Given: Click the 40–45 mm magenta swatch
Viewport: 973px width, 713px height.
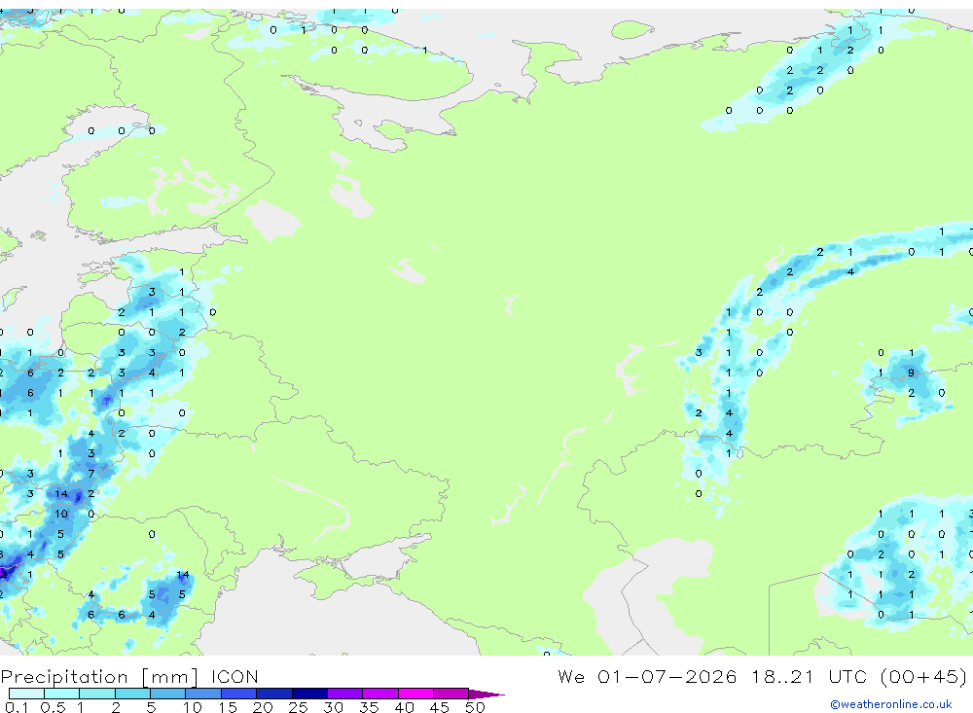Looking at the screenshot, I should (415, 694).
